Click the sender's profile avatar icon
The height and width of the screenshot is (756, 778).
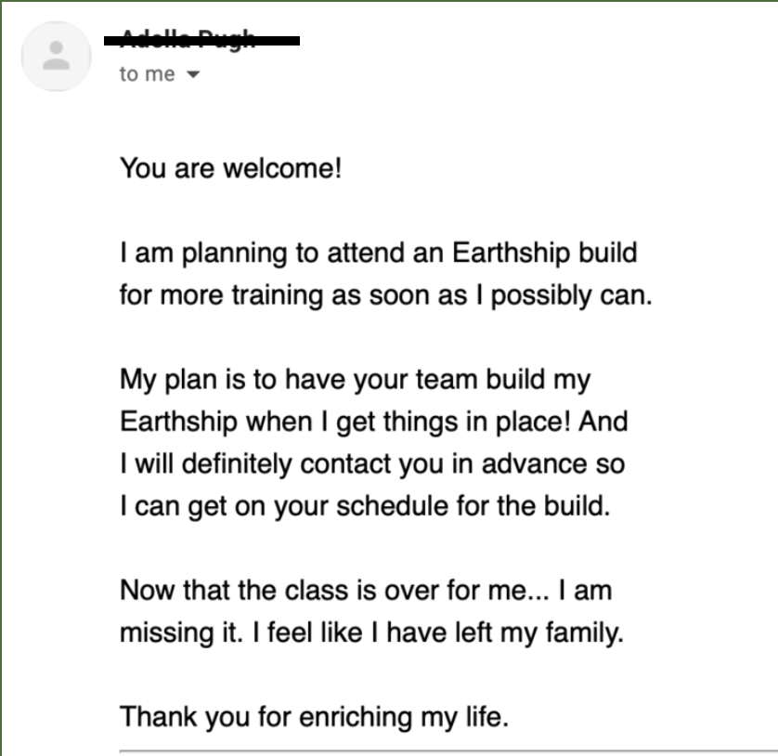56,56
